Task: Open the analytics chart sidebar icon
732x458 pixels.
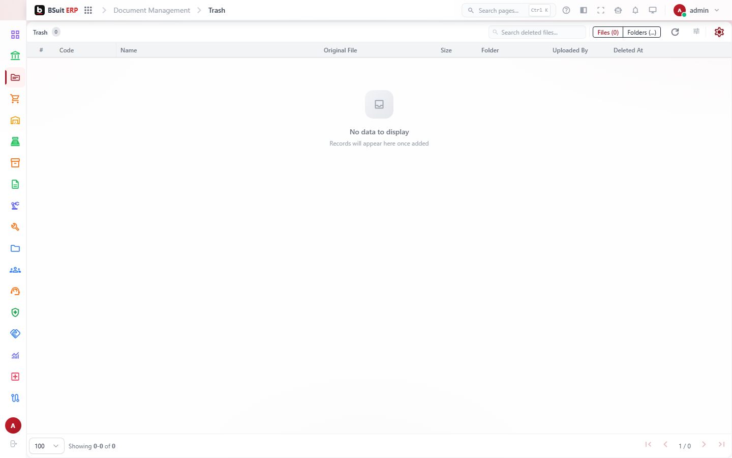Action: point(15,355)
